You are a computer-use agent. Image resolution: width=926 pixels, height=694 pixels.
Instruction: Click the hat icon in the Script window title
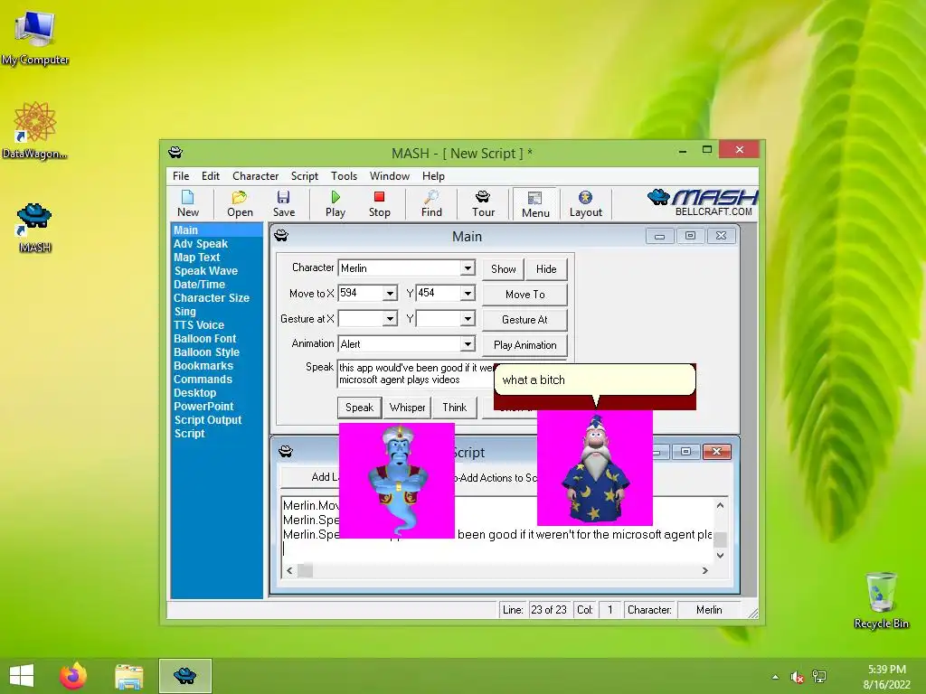coord(286,452)
